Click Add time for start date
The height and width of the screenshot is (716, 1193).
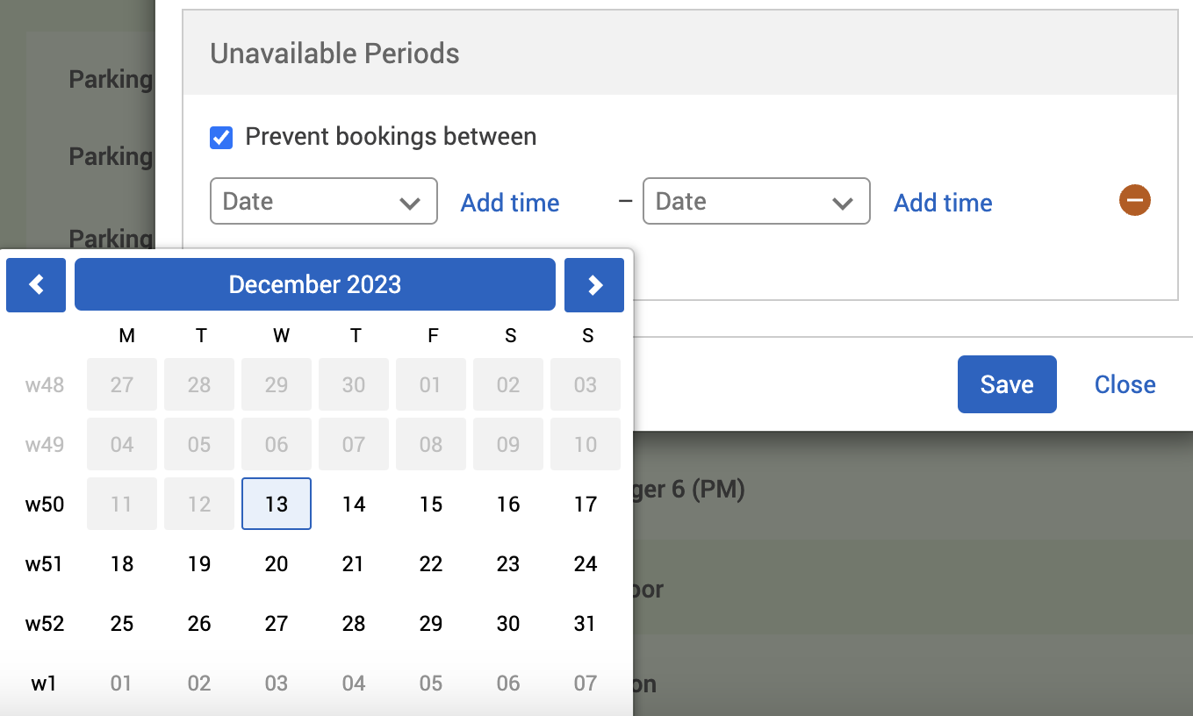[x=510, y=203]
